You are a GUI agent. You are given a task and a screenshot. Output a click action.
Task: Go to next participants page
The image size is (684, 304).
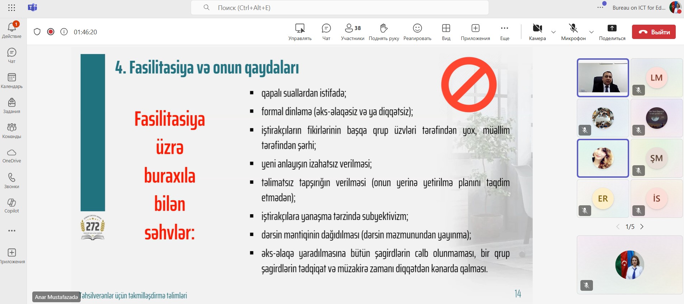point(642,227)
